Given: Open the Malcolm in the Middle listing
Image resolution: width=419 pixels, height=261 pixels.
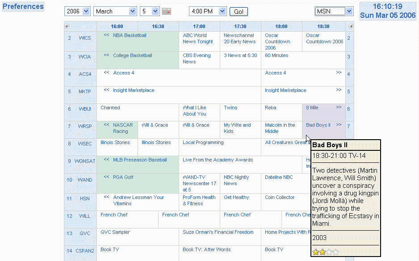Looking at the screenshot, I should (x=280, y=128).
